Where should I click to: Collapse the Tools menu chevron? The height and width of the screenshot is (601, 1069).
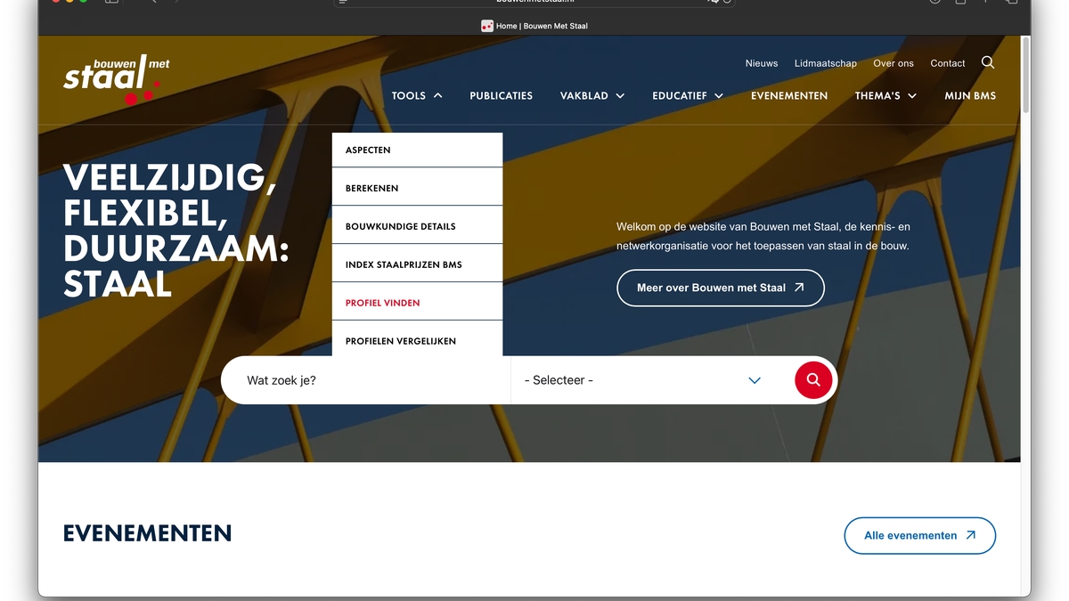tap(437, 96)
